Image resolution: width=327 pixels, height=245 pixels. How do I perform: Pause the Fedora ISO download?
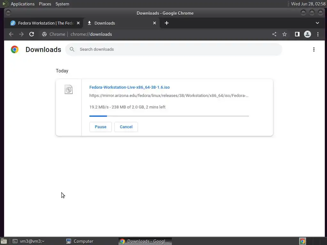[101, 127]
